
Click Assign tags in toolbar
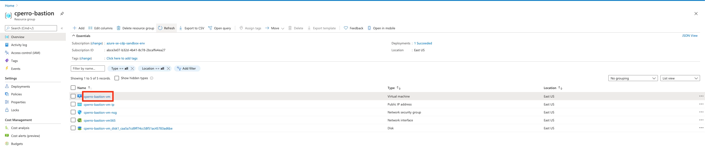(250, 28)
